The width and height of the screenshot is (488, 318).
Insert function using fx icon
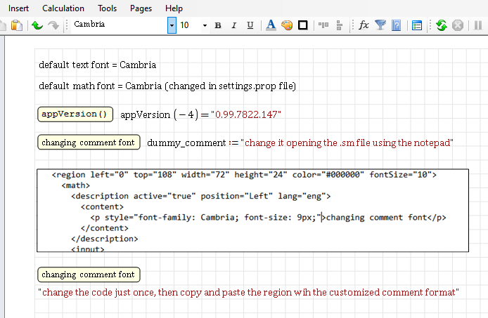pyautogui.click(x=364, y=25)
